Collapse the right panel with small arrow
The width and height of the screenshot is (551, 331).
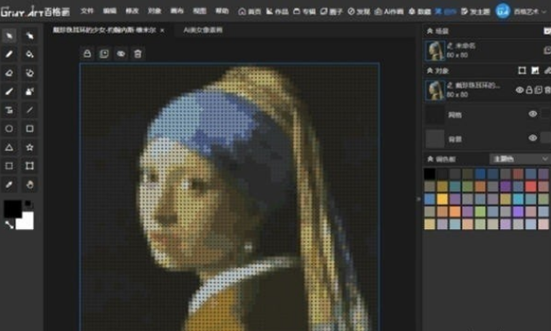(419, 199)
